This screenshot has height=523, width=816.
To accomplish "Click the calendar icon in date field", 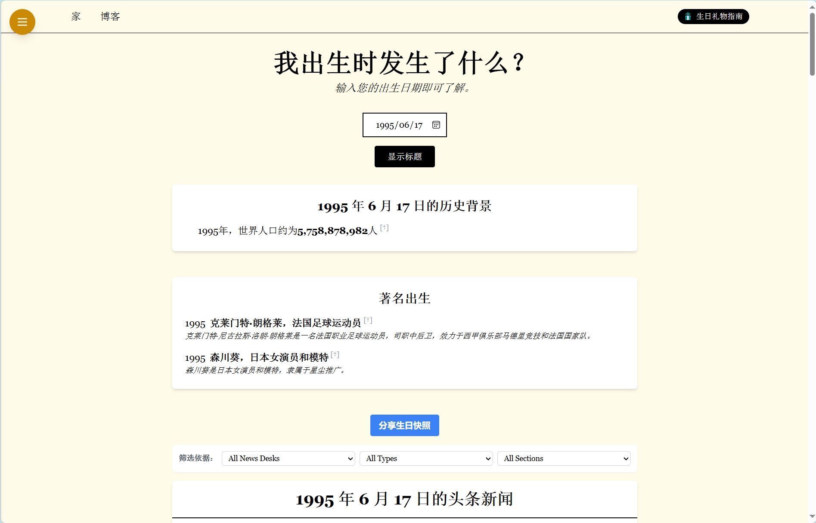I will pyautogui.click(x=436, y=125).
